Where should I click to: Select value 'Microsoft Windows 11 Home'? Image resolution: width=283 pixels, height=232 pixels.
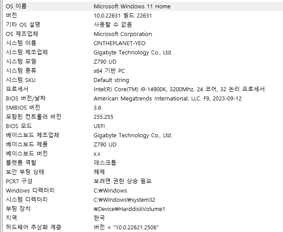coord(132,6)
